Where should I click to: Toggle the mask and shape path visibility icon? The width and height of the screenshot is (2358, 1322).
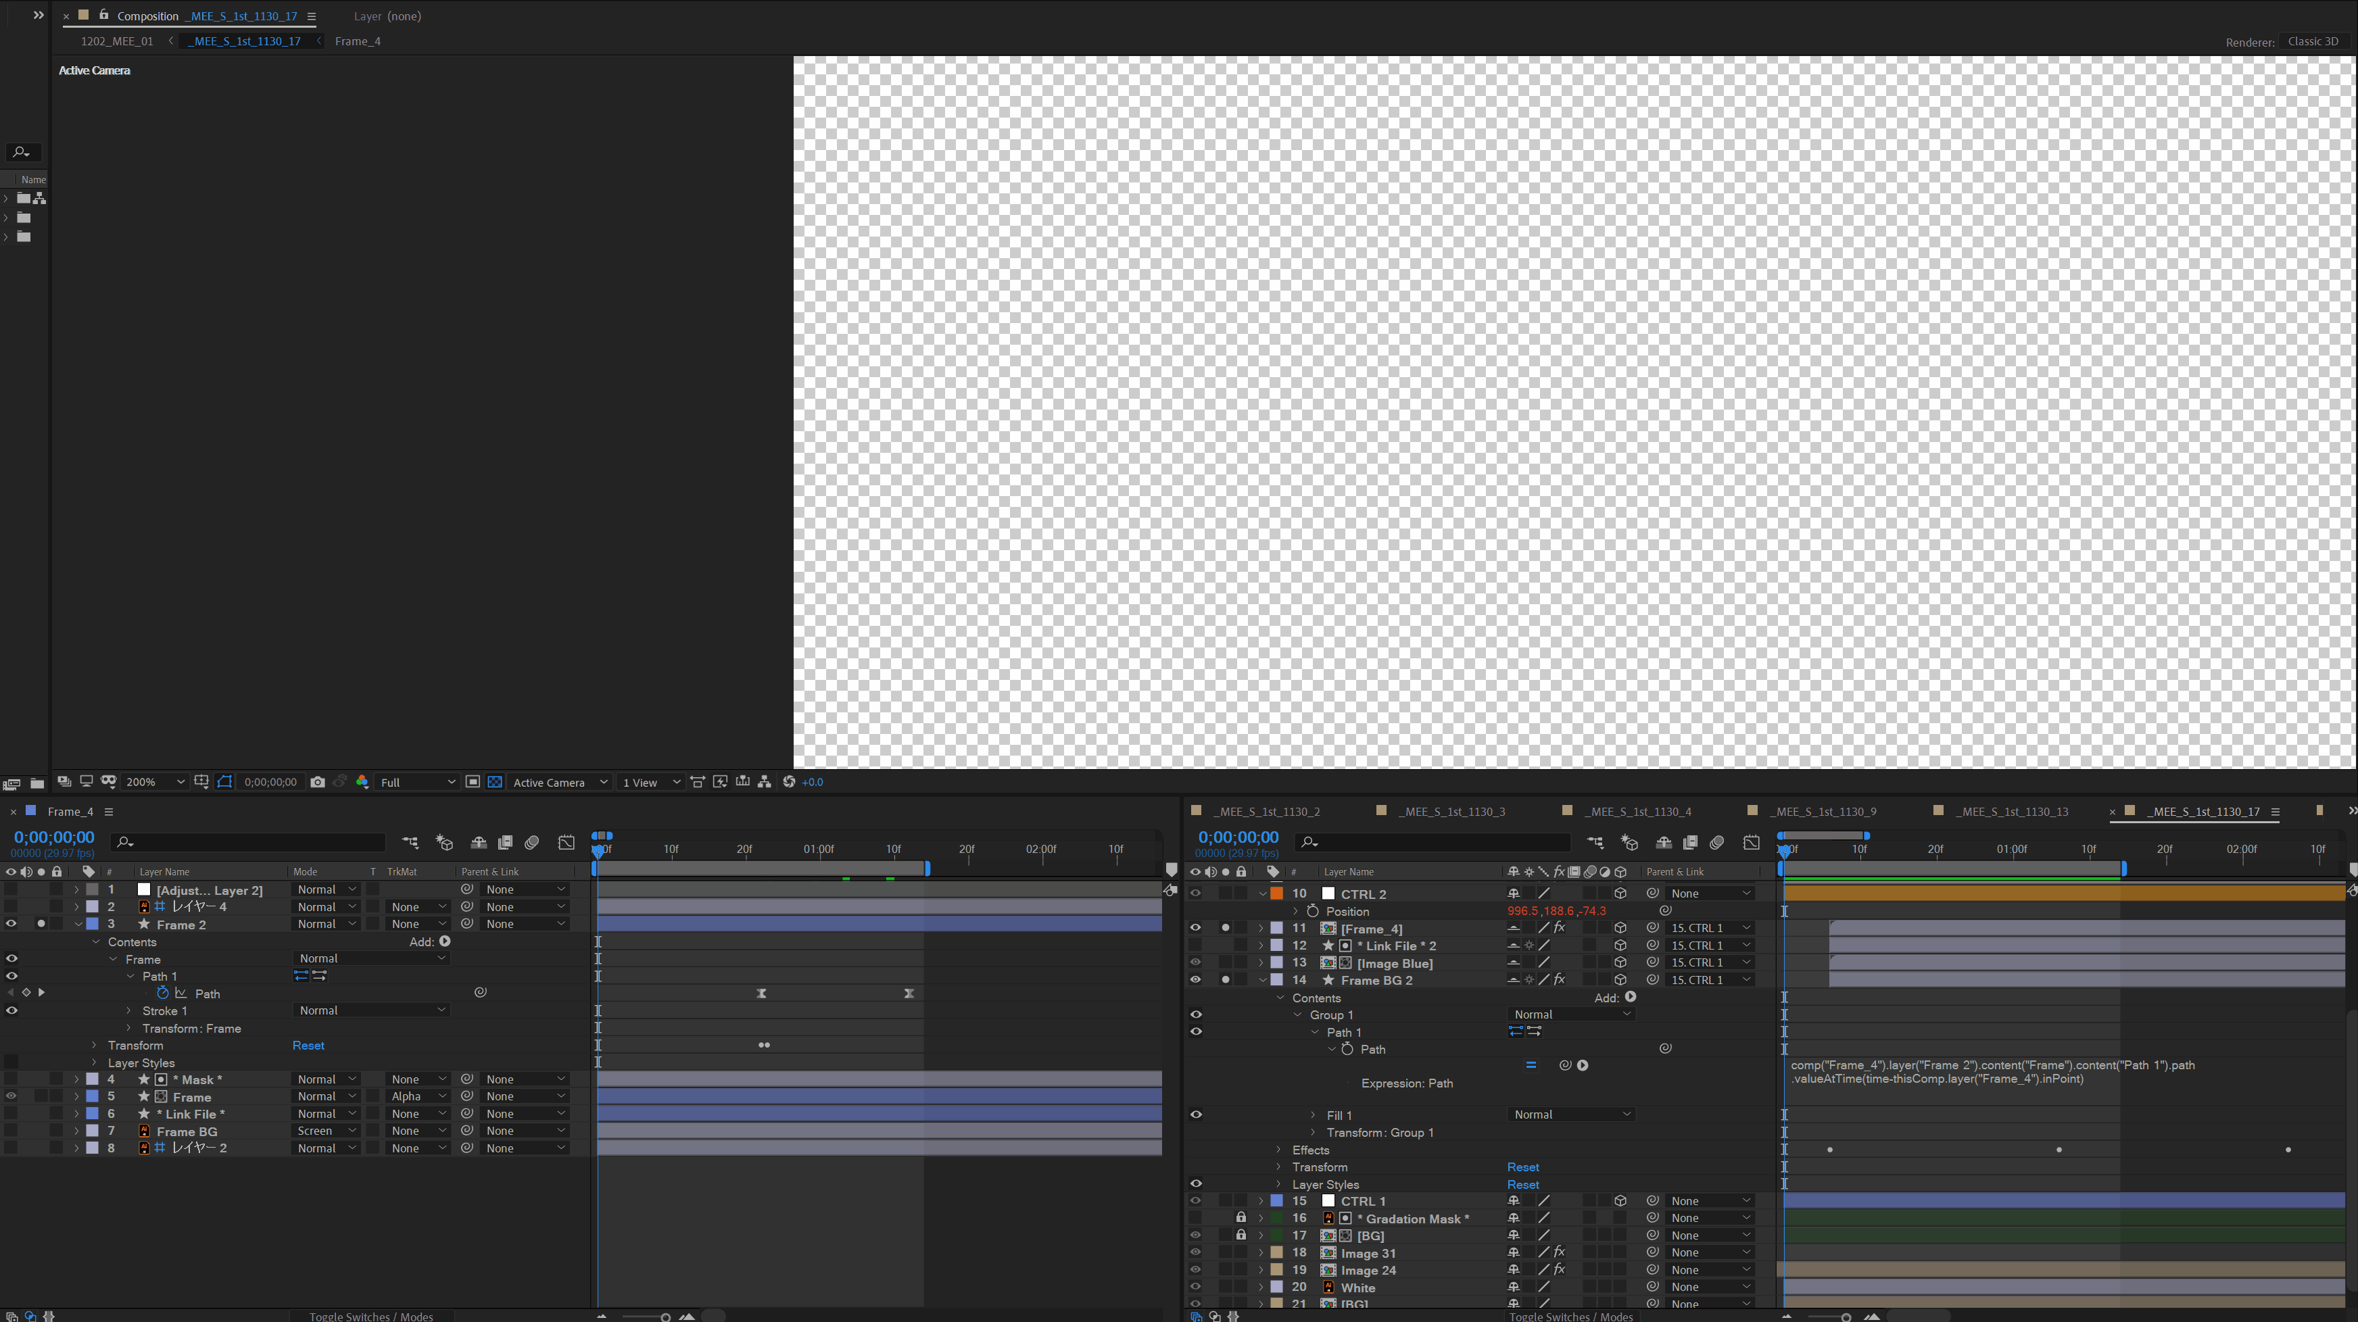tap(224, 782)
